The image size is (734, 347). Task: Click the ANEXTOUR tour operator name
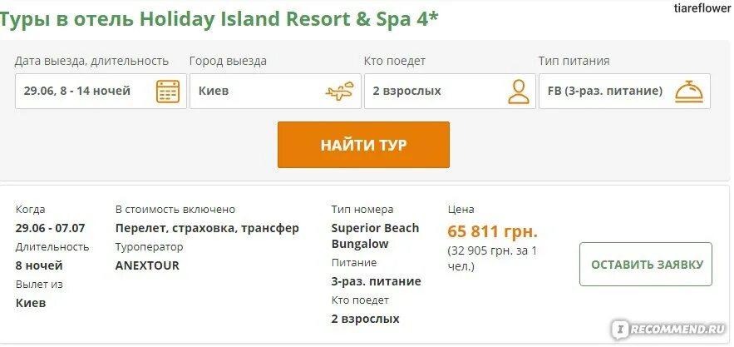click(x=147, y=265)
